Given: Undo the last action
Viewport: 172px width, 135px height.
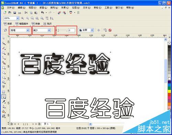Looking at the screenshot, I should pos(43,12).
